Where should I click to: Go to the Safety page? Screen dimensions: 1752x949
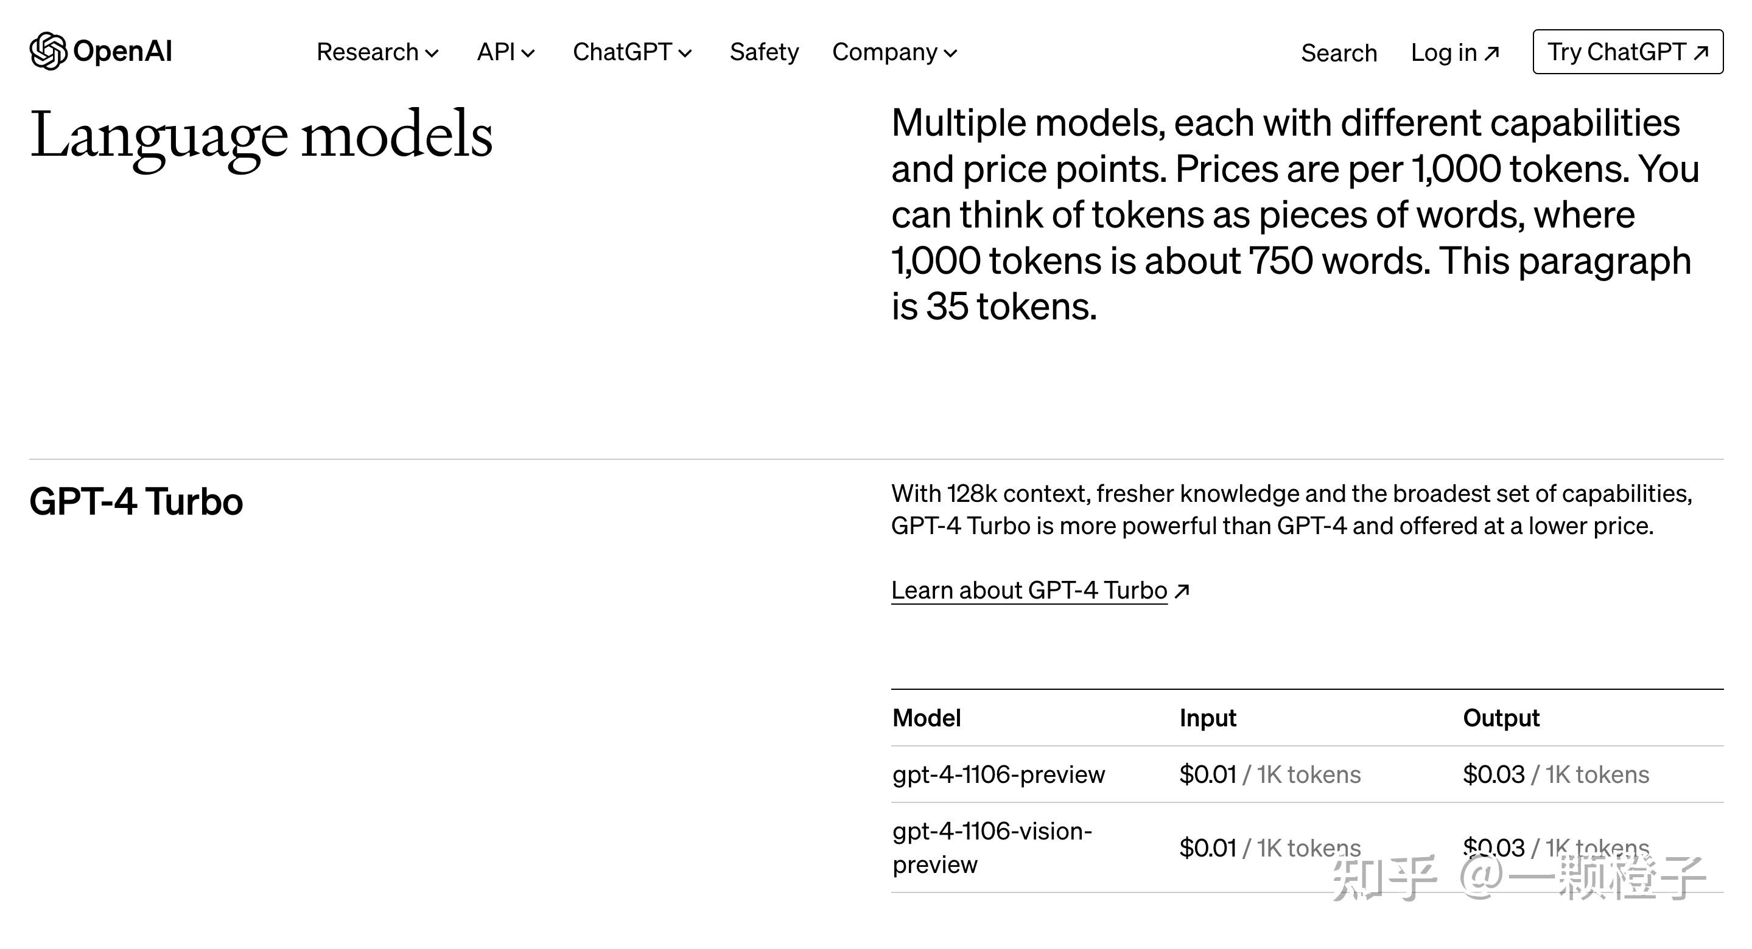764,52
